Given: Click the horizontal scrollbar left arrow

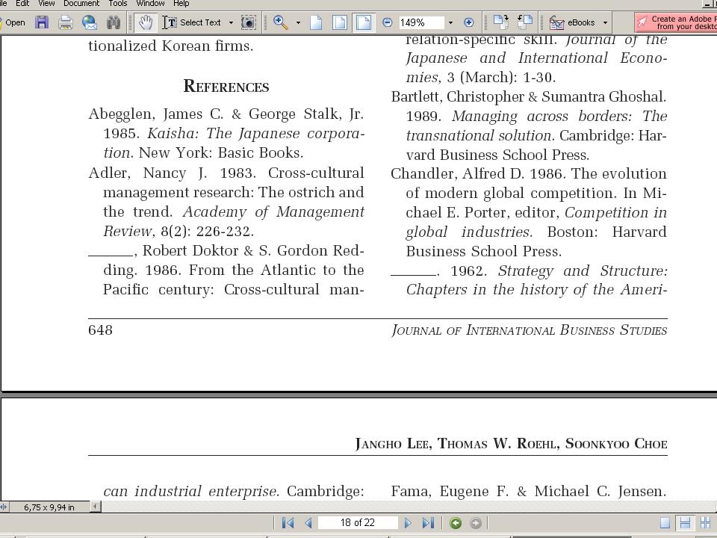Looking at the screenshot, I should 95,506.
